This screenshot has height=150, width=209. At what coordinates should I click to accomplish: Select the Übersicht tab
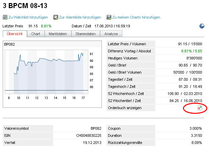[15, 34]
